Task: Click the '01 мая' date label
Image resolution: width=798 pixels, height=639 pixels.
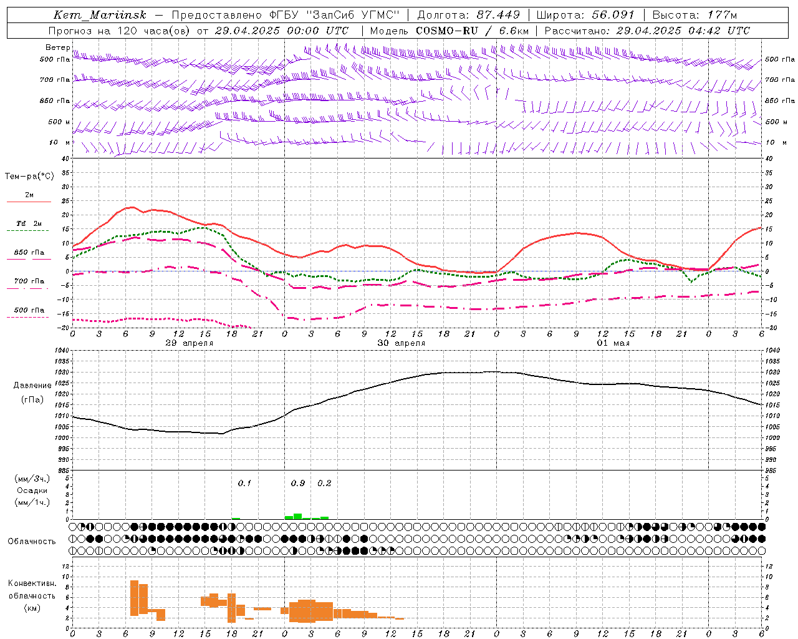Action: pyautogui.click(x=613, y=343)
